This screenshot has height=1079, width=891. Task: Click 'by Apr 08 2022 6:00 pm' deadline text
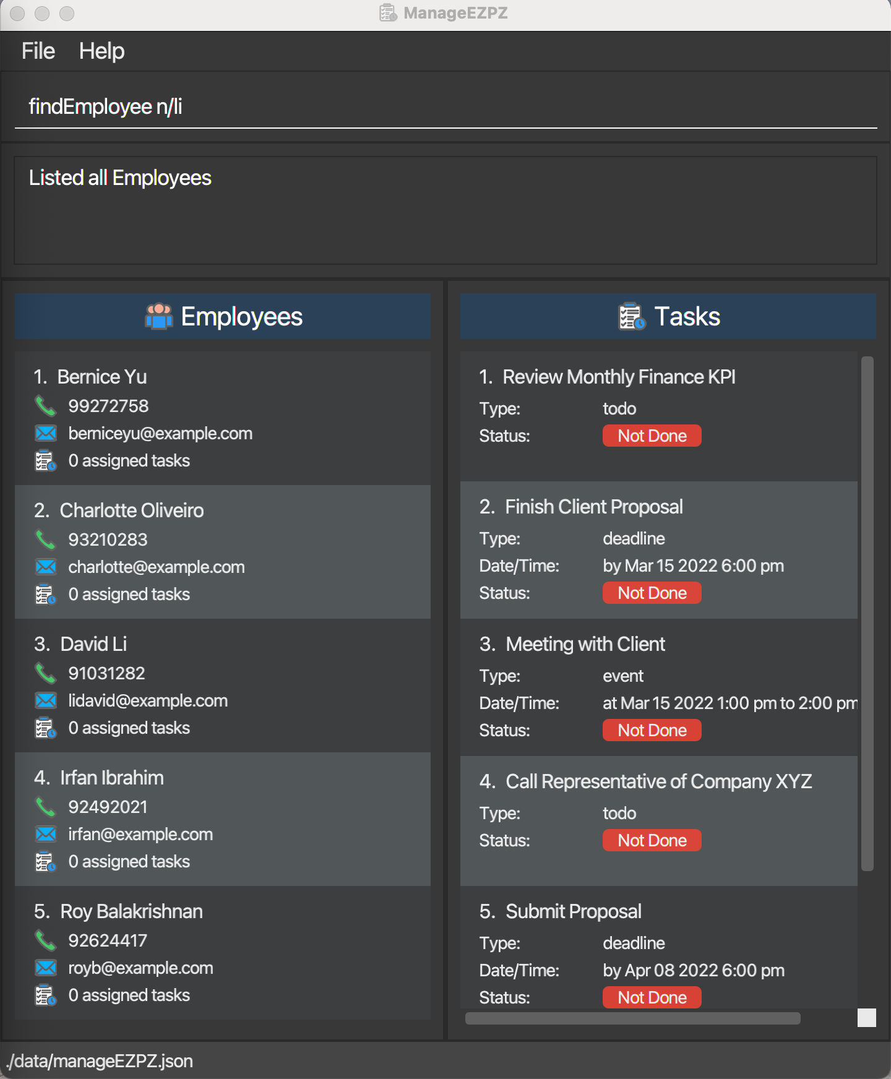pyautogui.click(x=694, y=970)
